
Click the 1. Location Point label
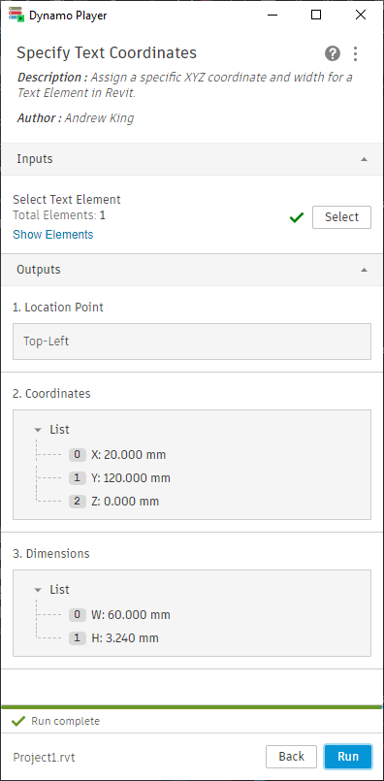(58, 308)
